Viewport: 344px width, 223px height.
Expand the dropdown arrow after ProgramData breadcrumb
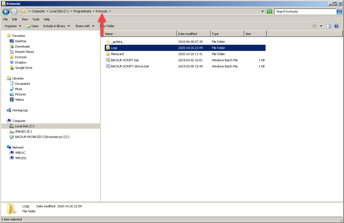(x=94, y=11)
